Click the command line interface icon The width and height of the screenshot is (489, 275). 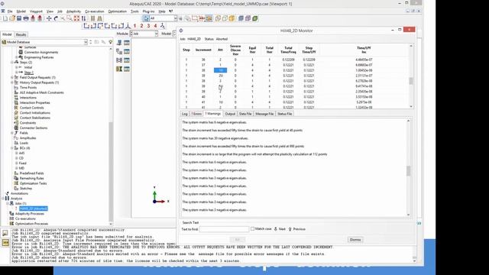click(5, 242)
